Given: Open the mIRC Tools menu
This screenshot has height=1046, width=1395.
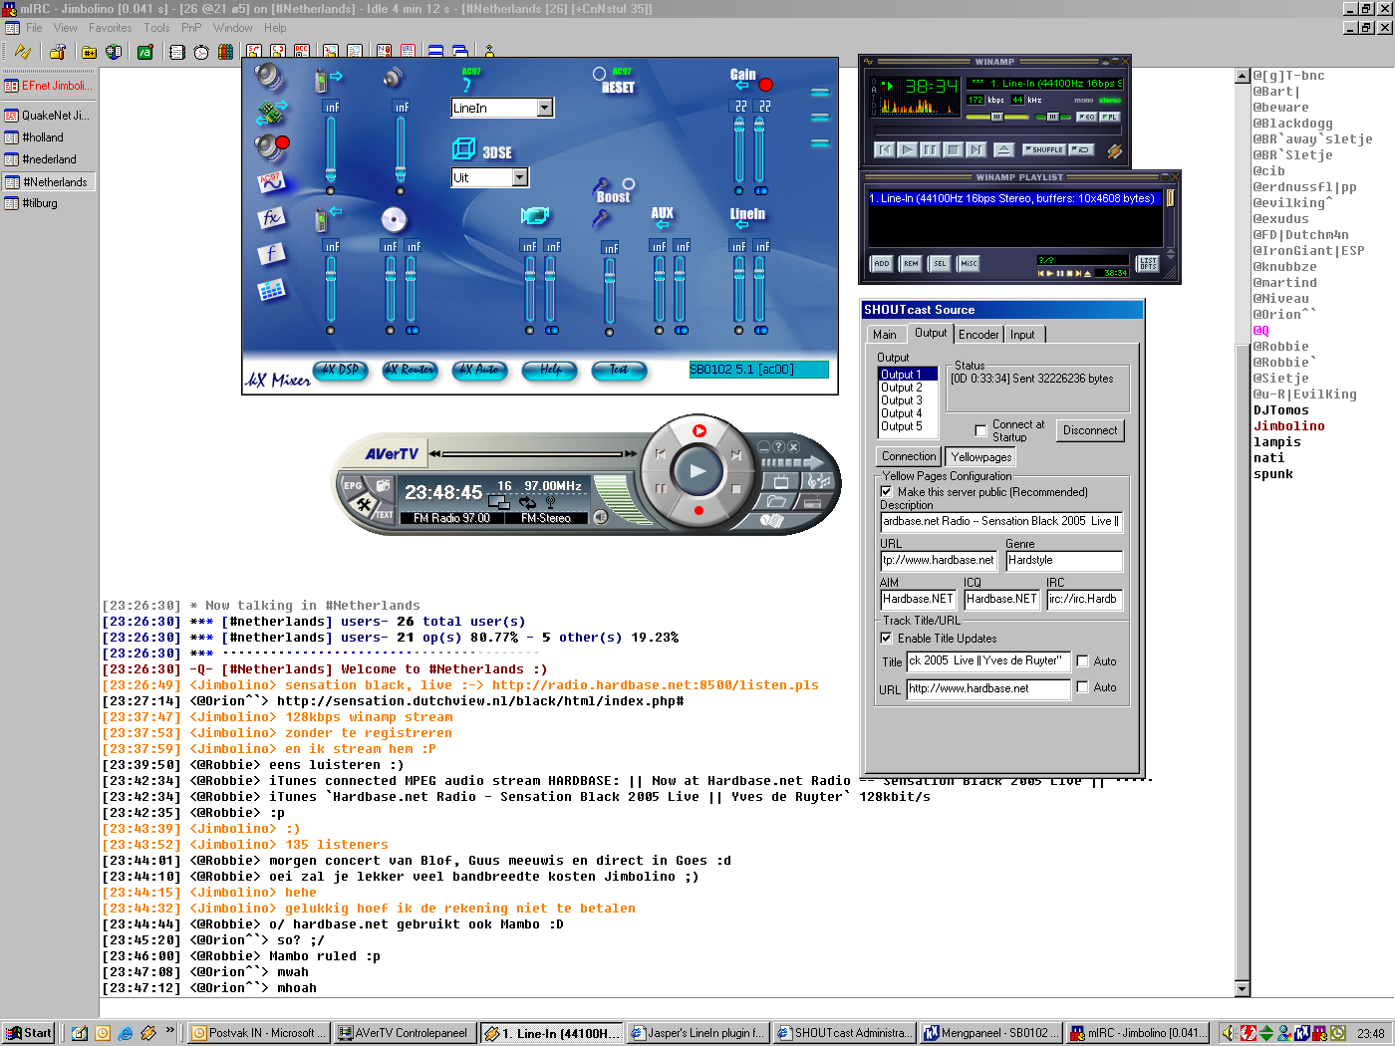Looking at the screenshot, I should coord(156,28).
